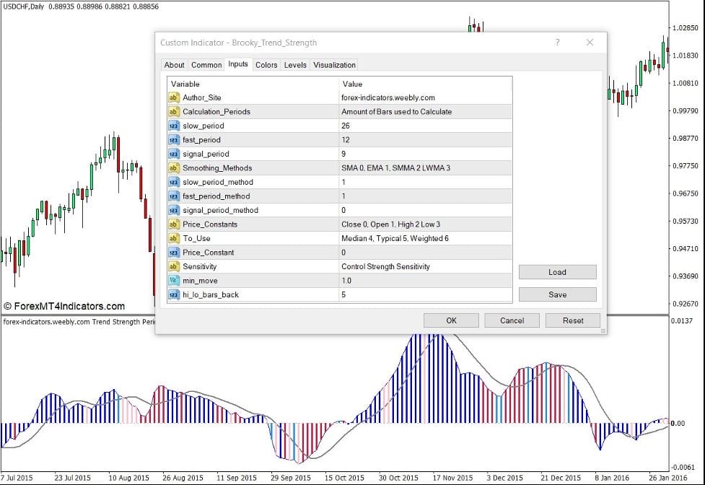Screen dimensions: 705x485
Task: Select the ab icon next to Price_Constants
Action: [x=172, y=224]
